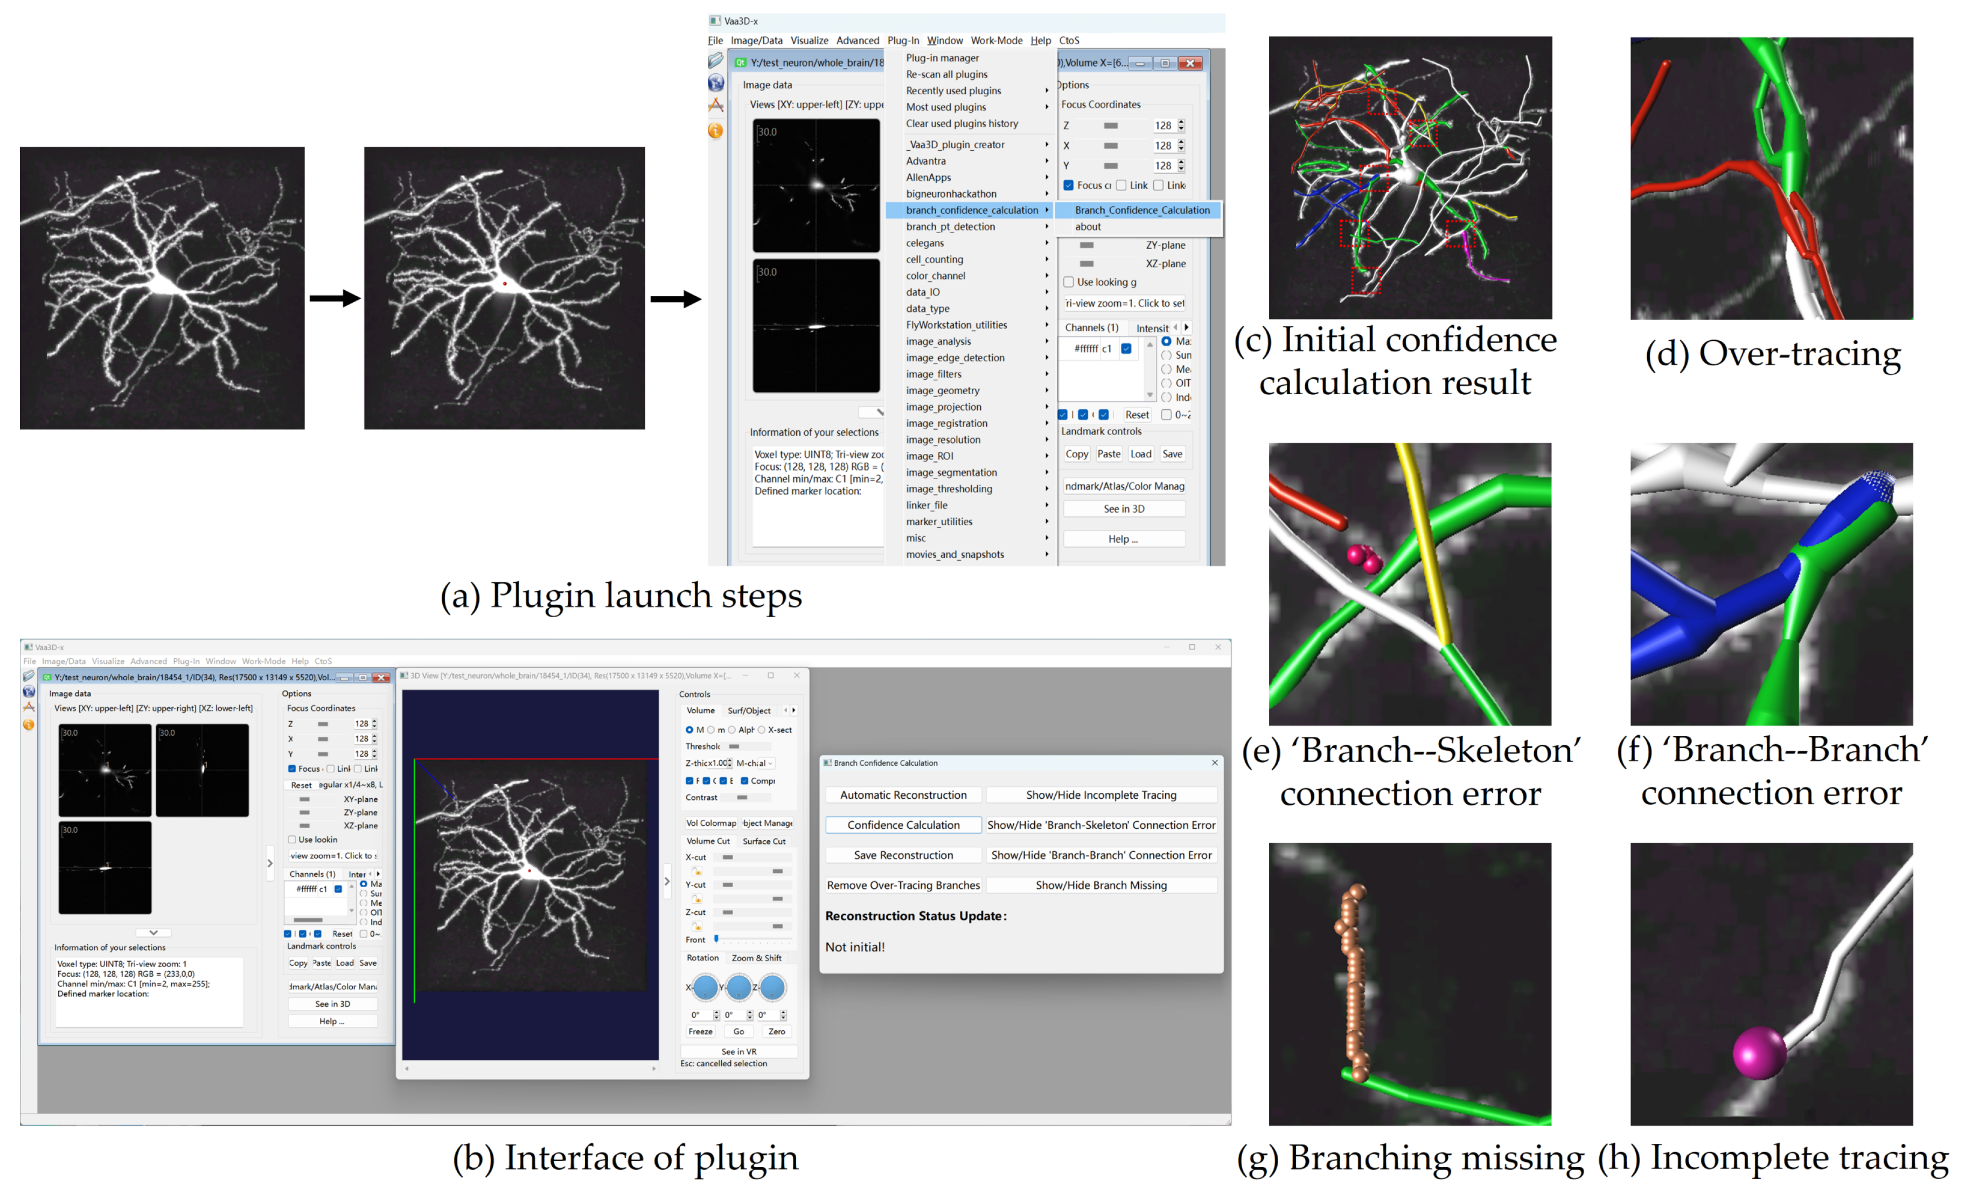Image resolution: width=1965 pixels, height=1201 pixels.
Task: Click the Y rotation dial in 3D View
Action: pyautogui.click(x=739, y=987)
